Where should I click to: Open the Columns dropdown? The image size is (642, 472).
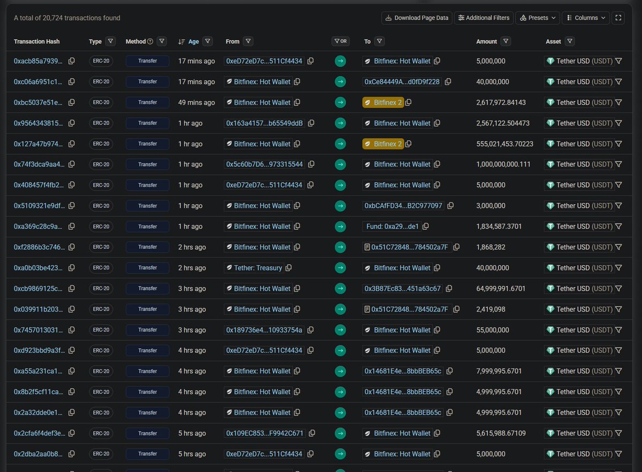tap(585, 18)
